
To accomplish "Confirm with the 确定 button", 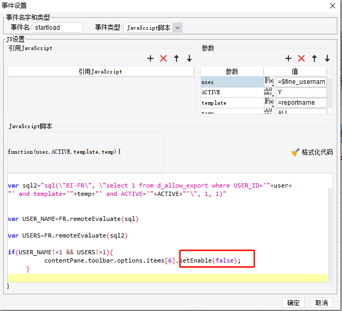I will pos(294,303).
